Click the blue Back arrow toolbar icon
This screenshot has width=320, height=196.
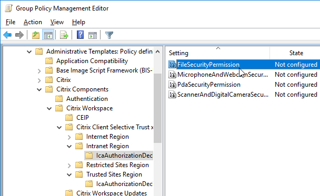pos(7,35)
